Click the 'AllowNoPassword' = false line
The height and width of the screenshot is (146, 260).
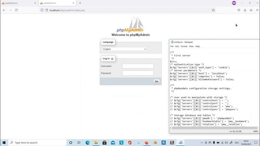pyautogui.click(x=202, y=79)
